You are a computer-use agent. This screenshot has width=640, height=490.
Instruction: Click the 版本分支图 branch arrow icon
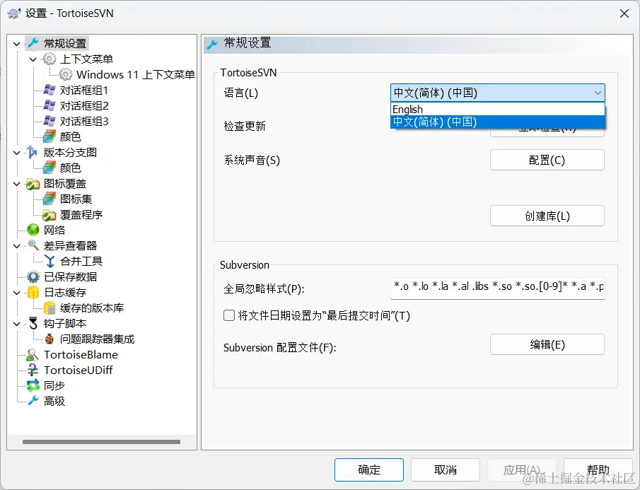click(x=33, y=152)
